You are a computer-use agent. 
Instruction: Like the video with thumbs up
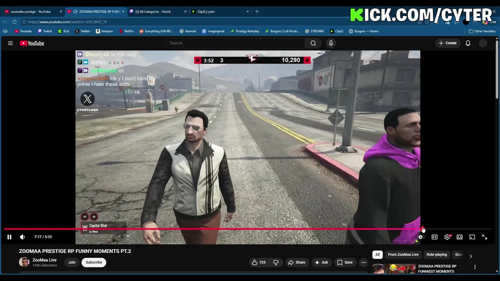click(259, 262)
